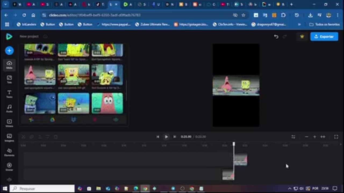Click the video preview canvas

(x=236, y=85)
